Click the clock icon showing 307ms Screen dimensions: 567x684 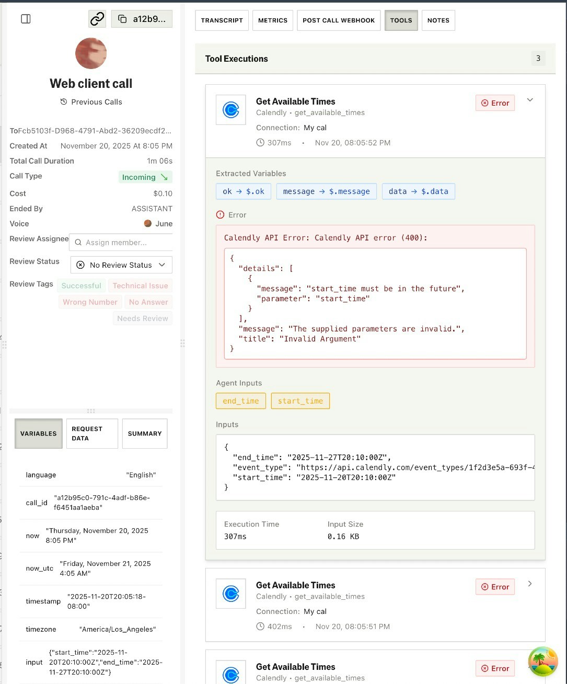260,142
